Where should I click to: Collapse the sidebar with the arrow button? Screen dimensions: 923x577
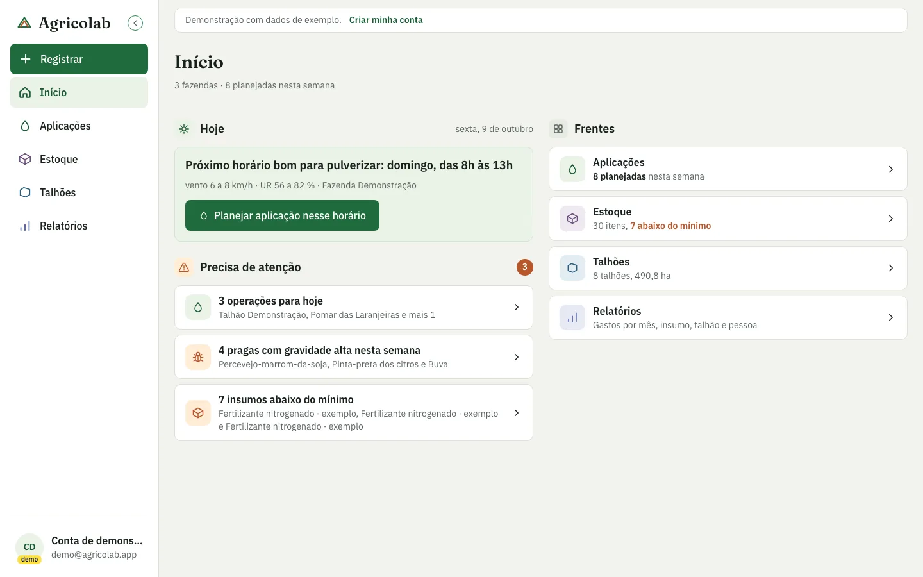click(135, 23)
